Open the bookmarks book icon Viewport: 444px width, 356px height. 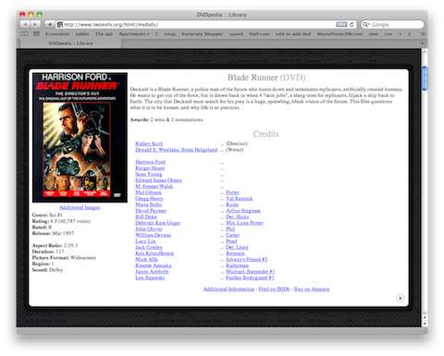24,34
